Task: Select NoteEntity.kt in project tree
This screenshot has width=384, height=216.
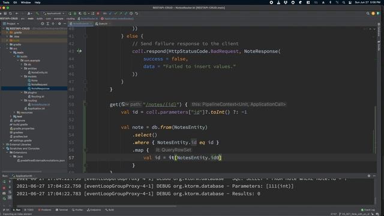Action: pos(38,73)
